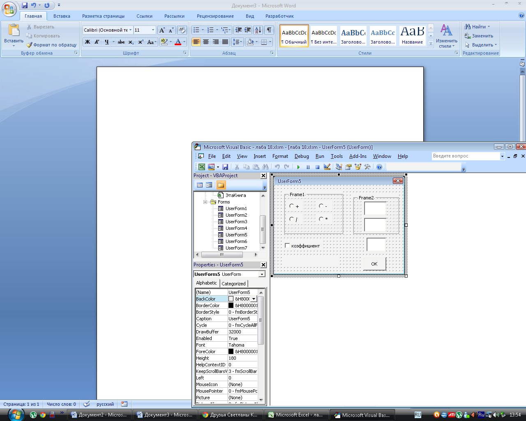
Task: Click the Italic icon in Word ribbon
Action: click(97, 42)
